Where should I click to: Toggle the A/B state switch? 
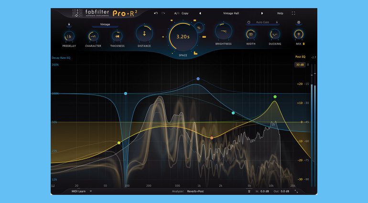click(177, 13)
